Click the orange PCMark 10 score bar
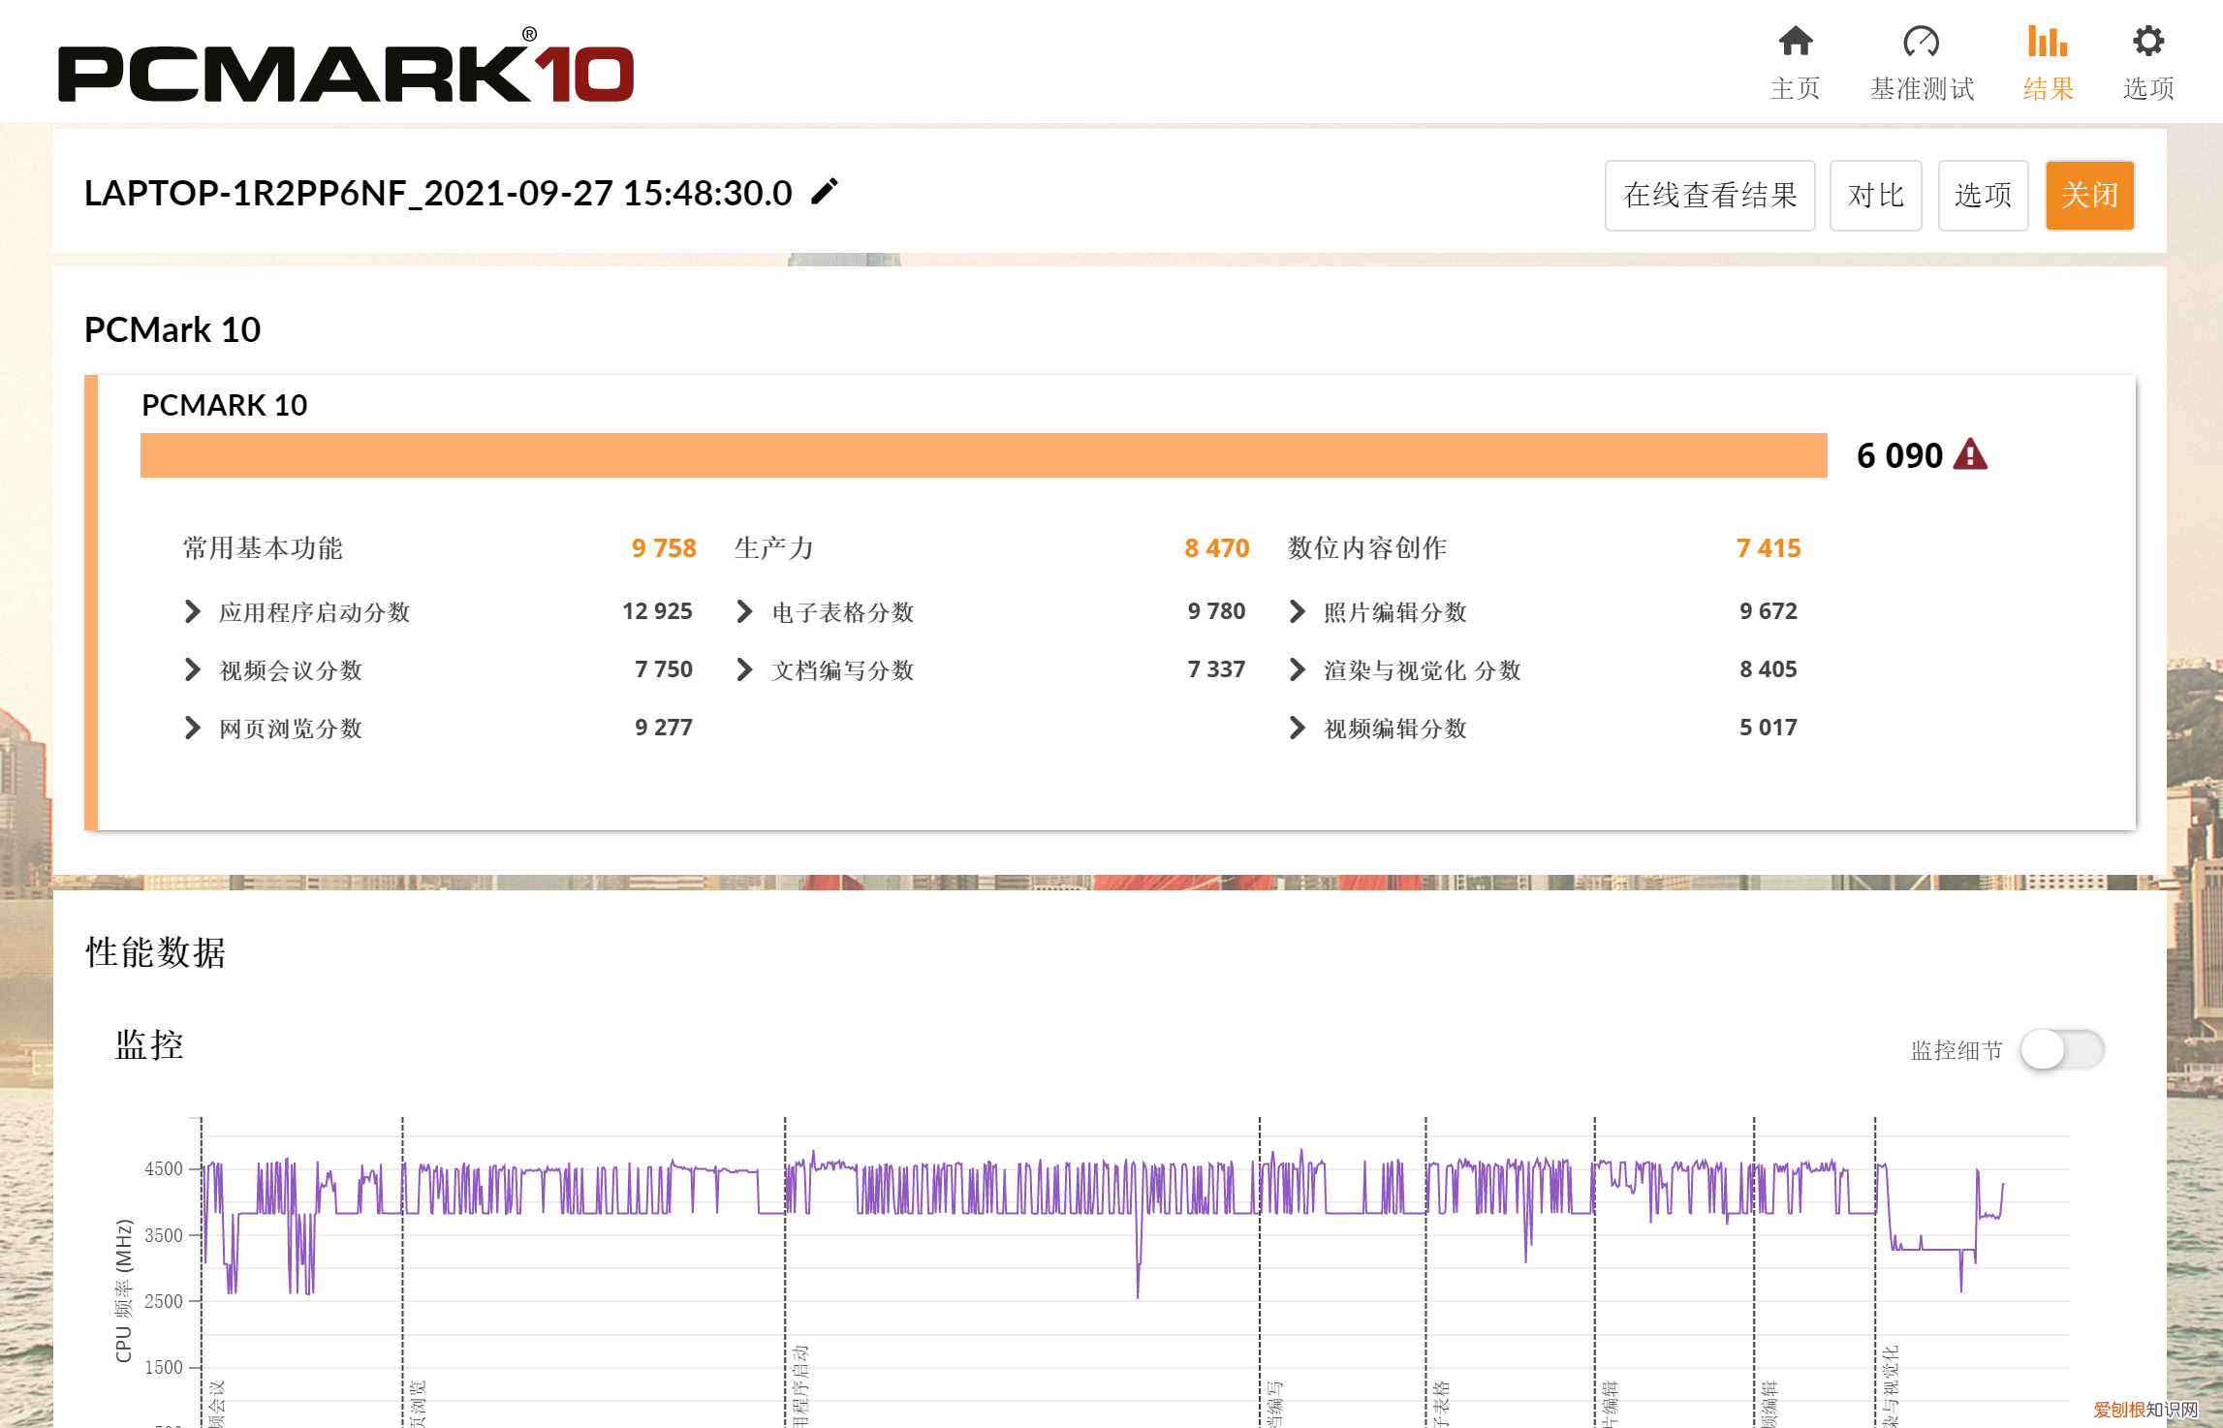This screenshot has width=2223, height=1428. click(x=983, y=454)
